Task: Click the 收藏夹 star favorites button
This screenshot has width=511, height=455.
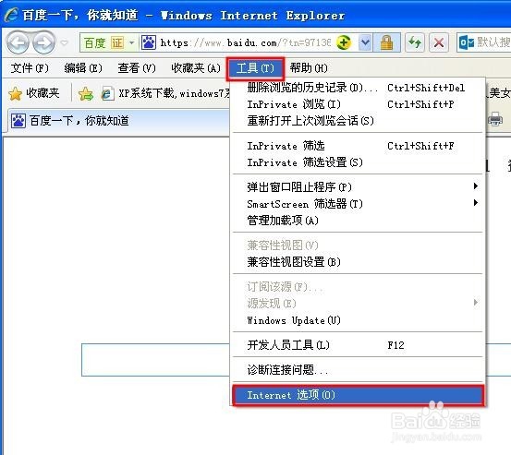Action: (x=34, y=93)
